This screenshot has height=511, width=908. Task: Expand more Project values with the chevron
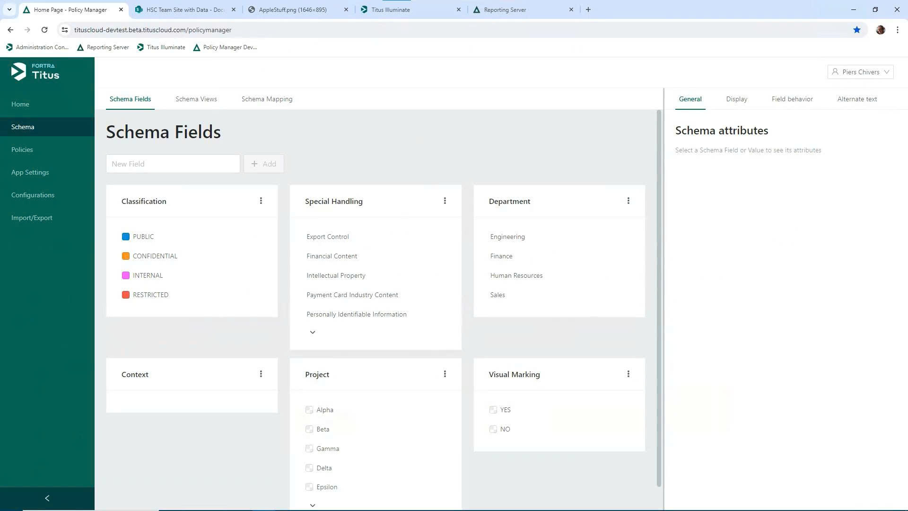coord(313,505)
